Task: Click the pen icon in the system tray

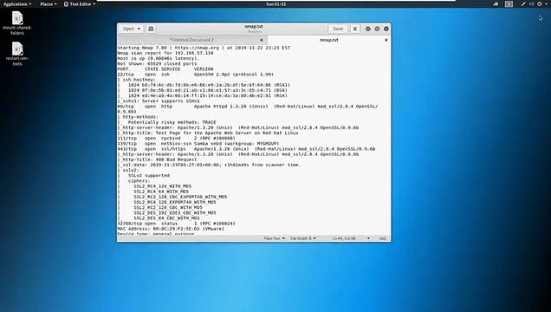Action: (x=523, y=4)
